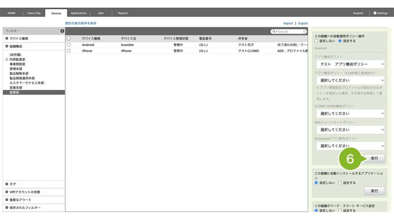Screen dimensions: 394x222
Task: Click 実行 button under policy settings
Action: tap(374, 158)
